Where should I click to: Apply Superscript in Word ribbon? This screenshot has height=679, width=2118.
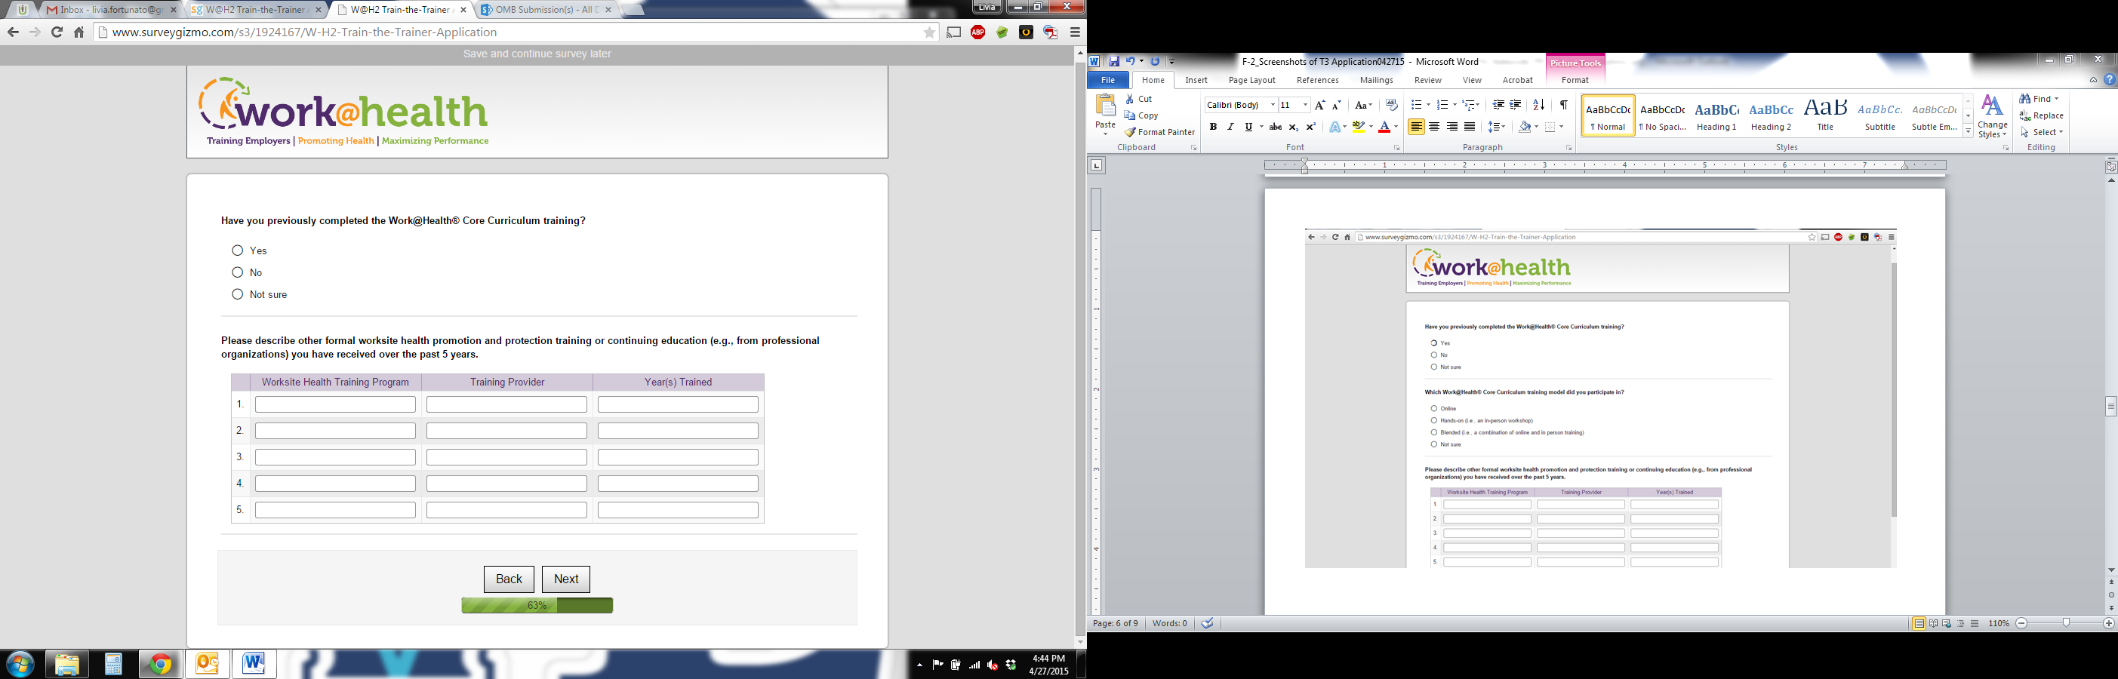pos(1310,127)
